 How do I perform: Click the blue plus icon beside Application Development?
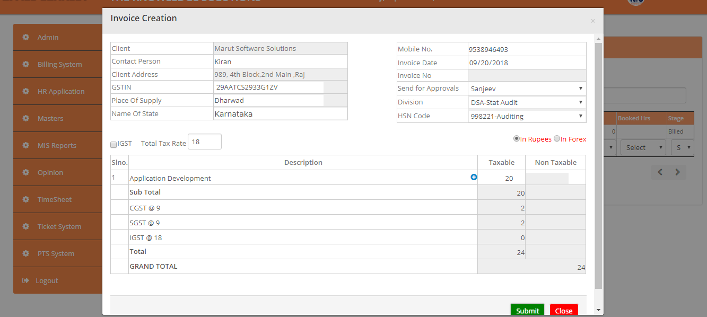tap(474, 178)
